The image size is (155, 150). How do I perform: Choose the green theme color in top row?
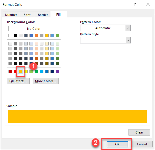[57, 36]
